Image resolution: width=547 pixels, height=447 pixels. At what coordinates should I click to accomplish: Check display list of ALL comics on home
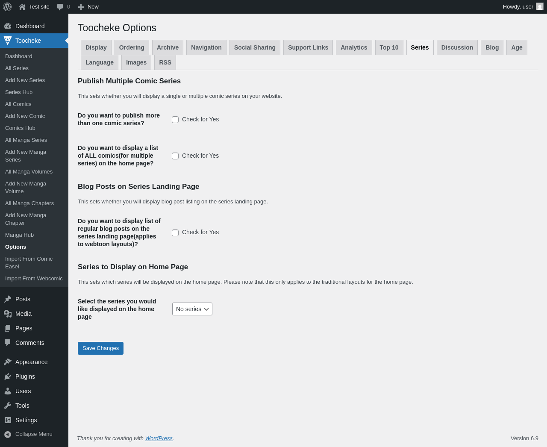(175, 156)
